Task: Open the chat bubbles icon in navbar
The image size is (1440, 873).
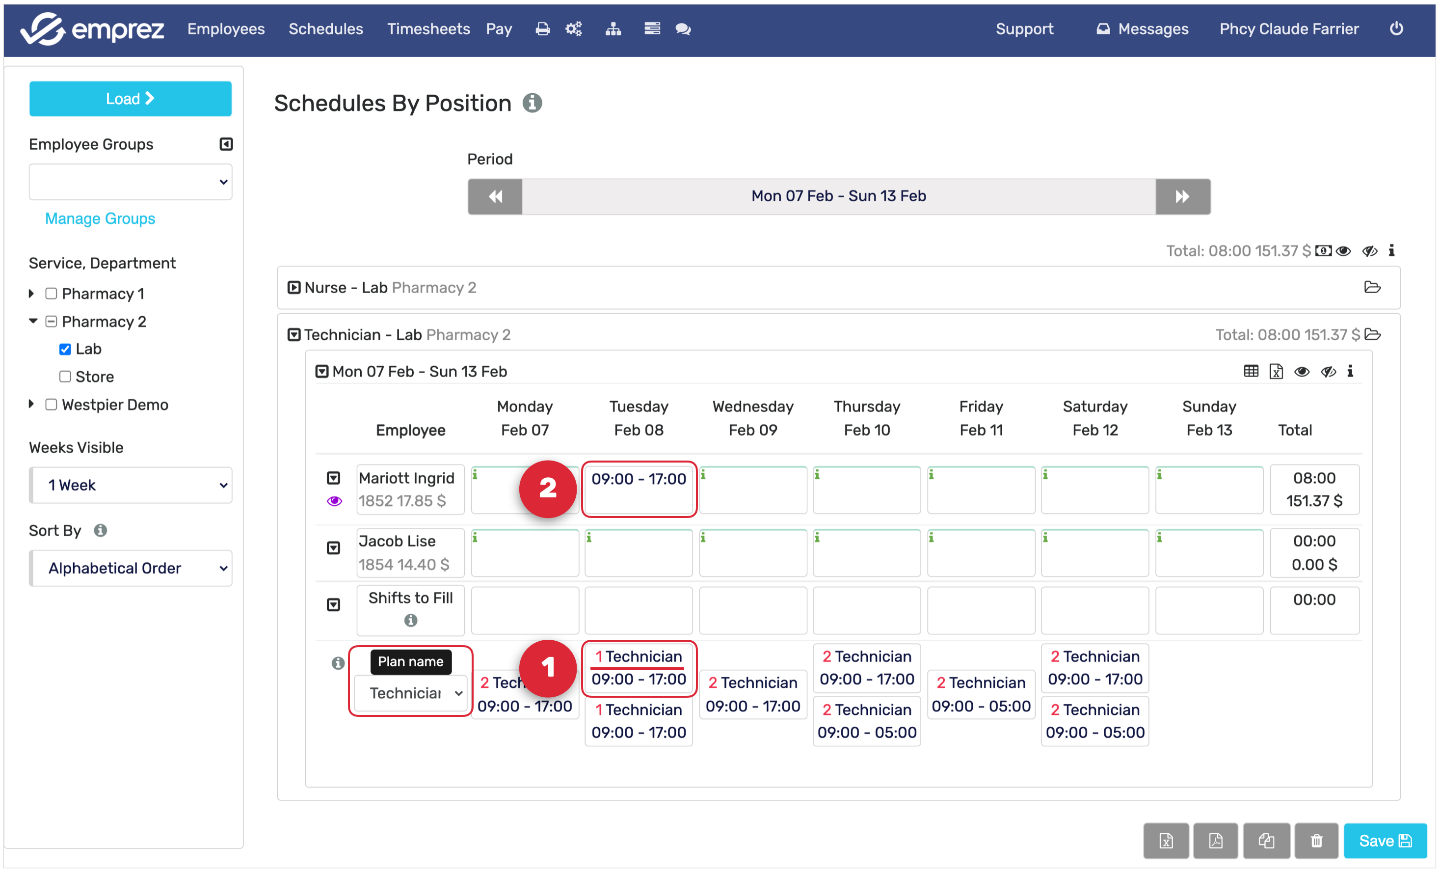Action: point(683,28)
